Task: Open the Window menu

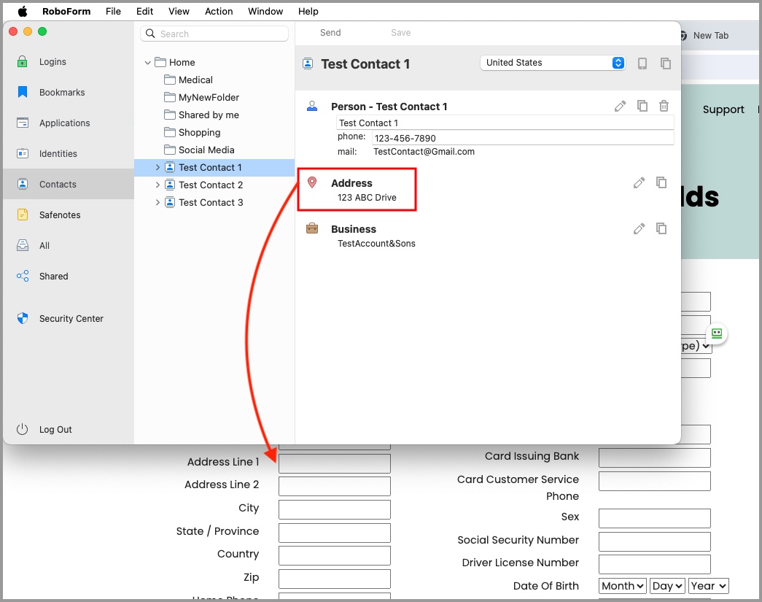Action: 265,11
